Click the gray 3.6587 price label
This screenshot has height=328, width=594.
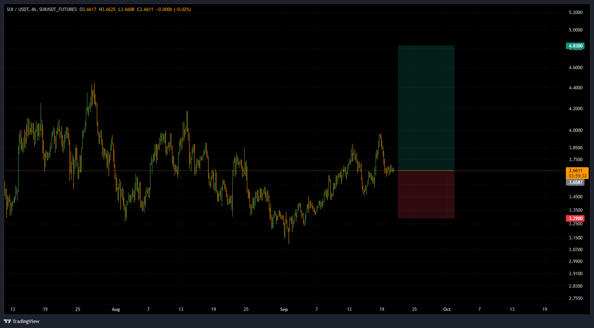point(575,182)
